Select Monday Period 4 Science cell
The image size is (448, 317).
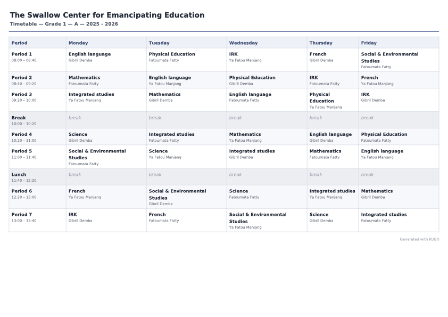(x=106, y=136)
